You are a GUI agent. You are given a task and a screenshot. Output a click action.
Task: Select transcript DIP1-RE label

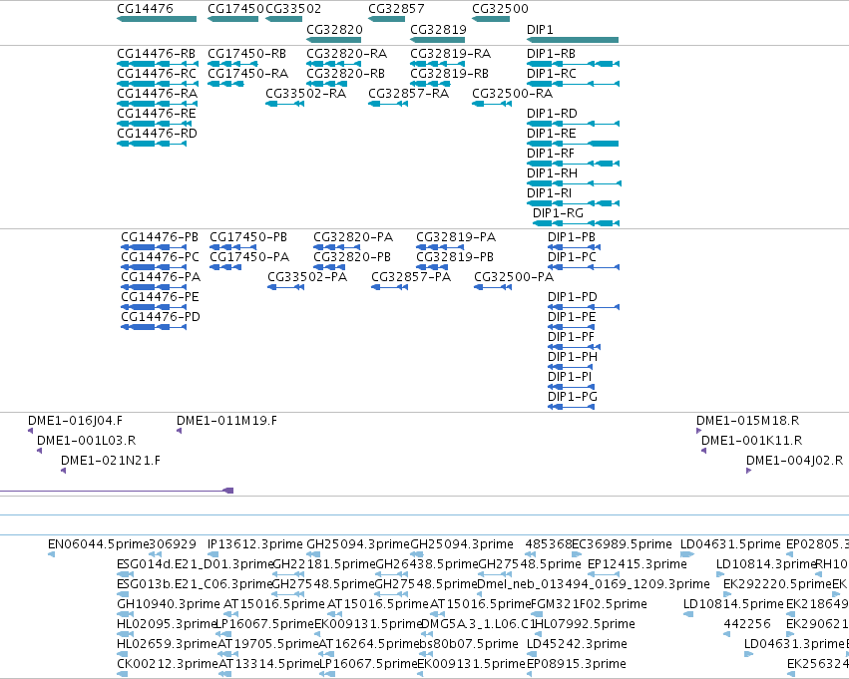click(551, 134)
